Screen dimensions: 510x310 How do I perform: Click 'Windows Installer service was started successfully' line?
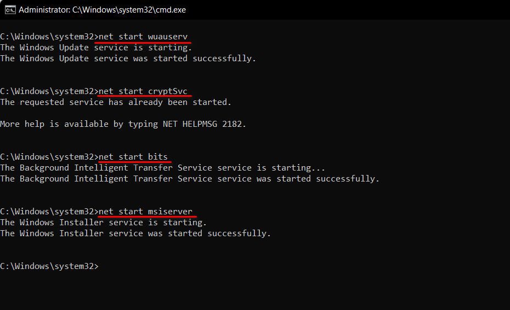click(135, 233)
